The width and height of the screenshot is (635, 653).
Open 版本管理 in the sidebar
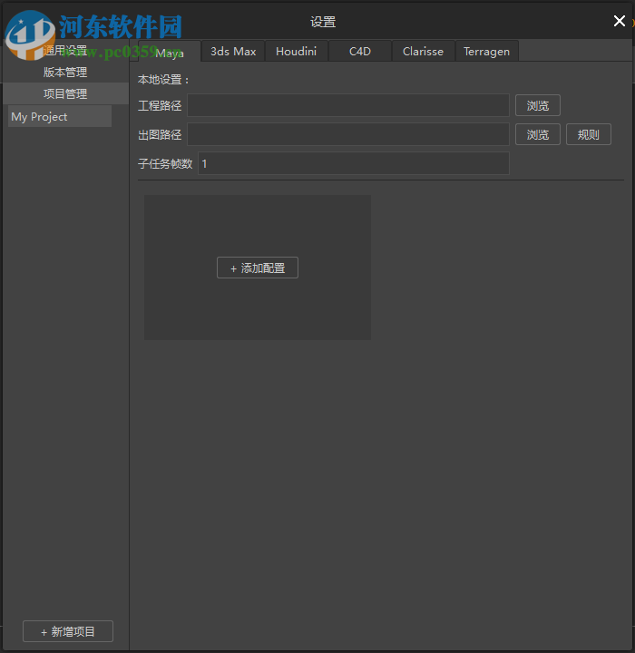[x=65, y=72]
